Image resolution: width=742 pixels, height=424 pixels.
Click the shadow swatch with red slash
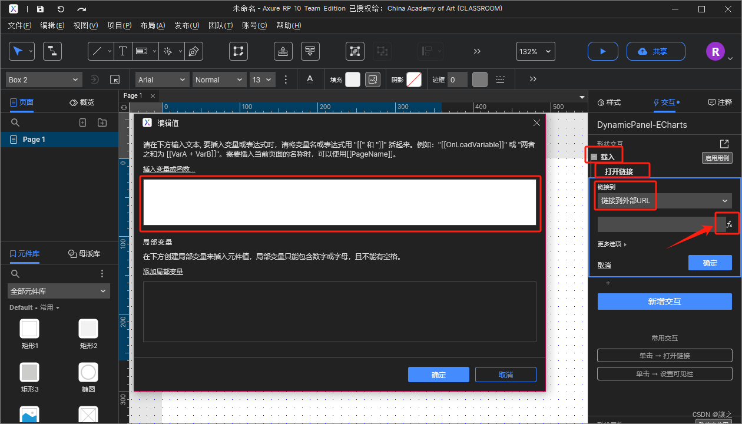pos(414,79)
